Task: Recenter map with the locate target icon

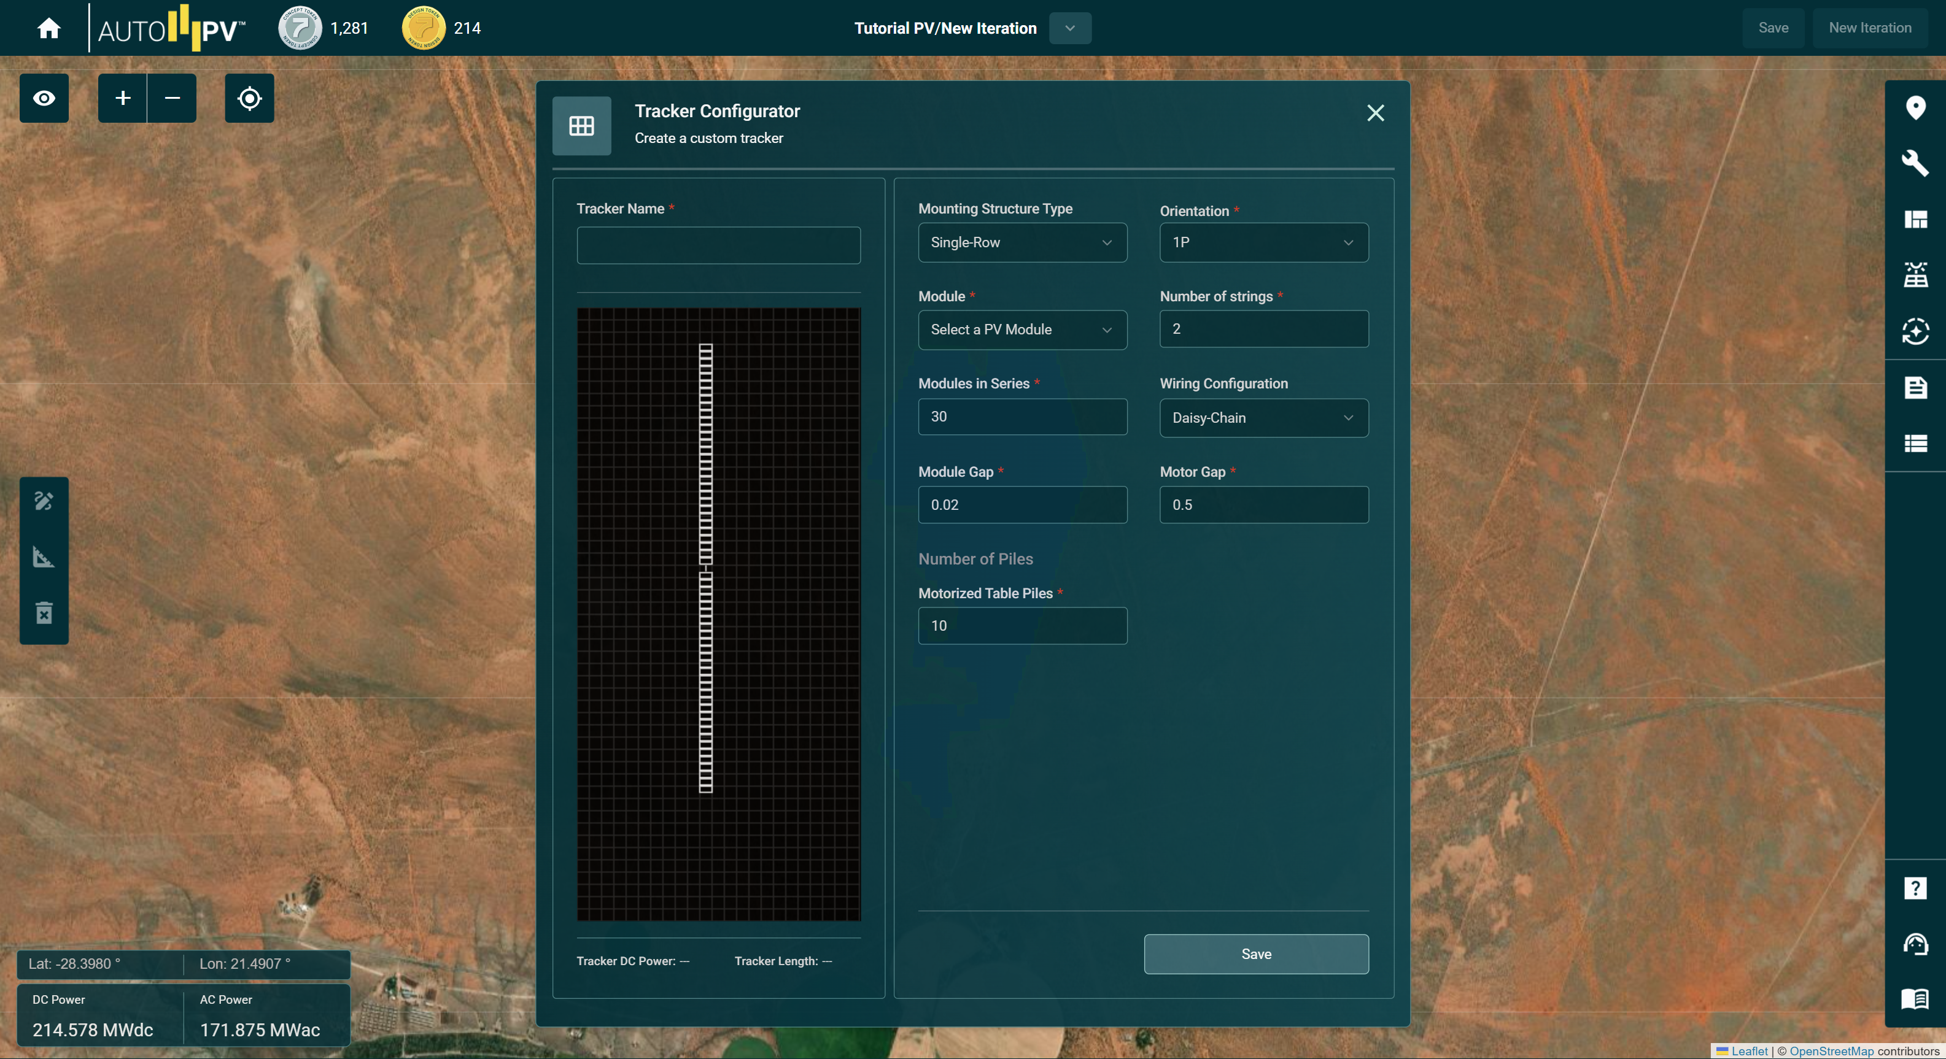Action: (x=249, y=98)
